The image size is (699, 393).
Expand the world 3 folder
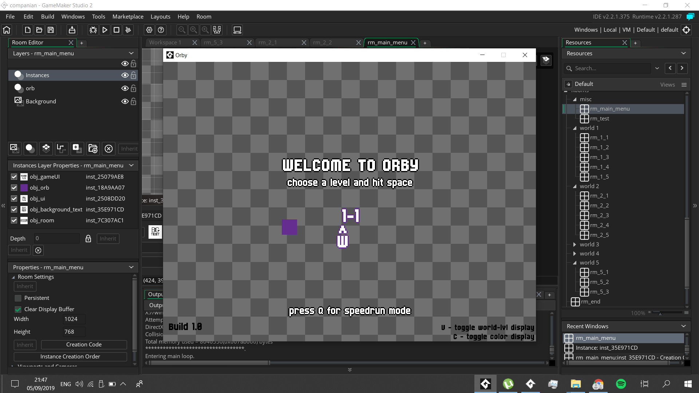[x=574, y=245]
